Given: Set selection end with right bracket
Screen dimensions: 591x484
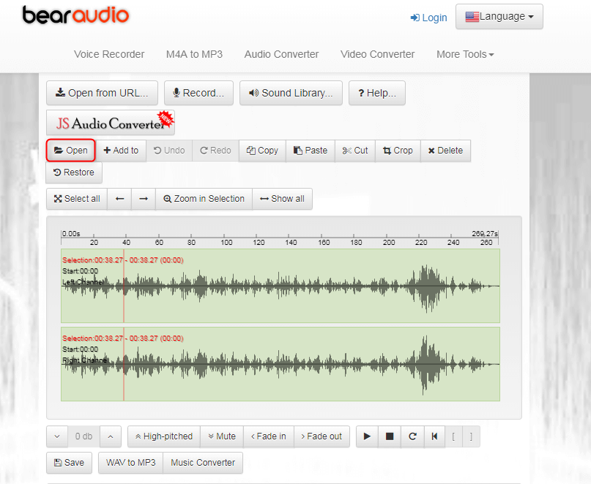Looking at the screenshot, I should pos(471,436).
